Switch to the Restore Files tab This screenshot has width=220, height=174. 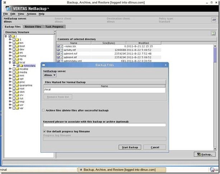click(33, 27)
